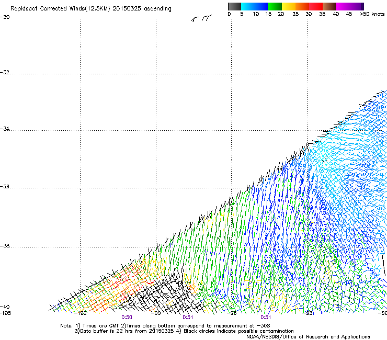Click the -32 latitude axis label
Viewport: 387px width, 340px height.
click(x=5, y=72)
